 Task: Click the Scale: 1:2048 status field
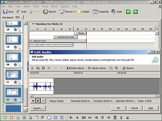point(148,101)
